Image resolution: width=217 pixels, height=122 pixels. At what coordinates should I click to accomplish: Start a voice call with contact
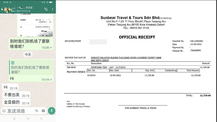point(46,9)
